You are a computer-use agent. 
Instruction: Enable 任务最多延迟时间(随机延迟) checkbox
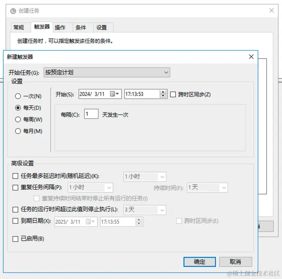coord(15,176)
